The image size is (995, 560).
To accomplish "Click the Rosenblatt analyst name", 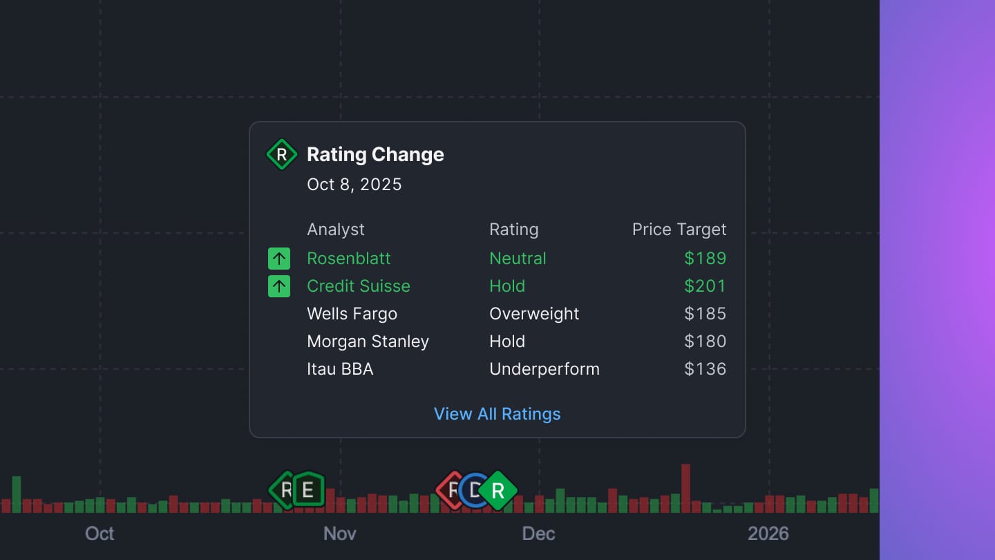I will click(349, 259).
